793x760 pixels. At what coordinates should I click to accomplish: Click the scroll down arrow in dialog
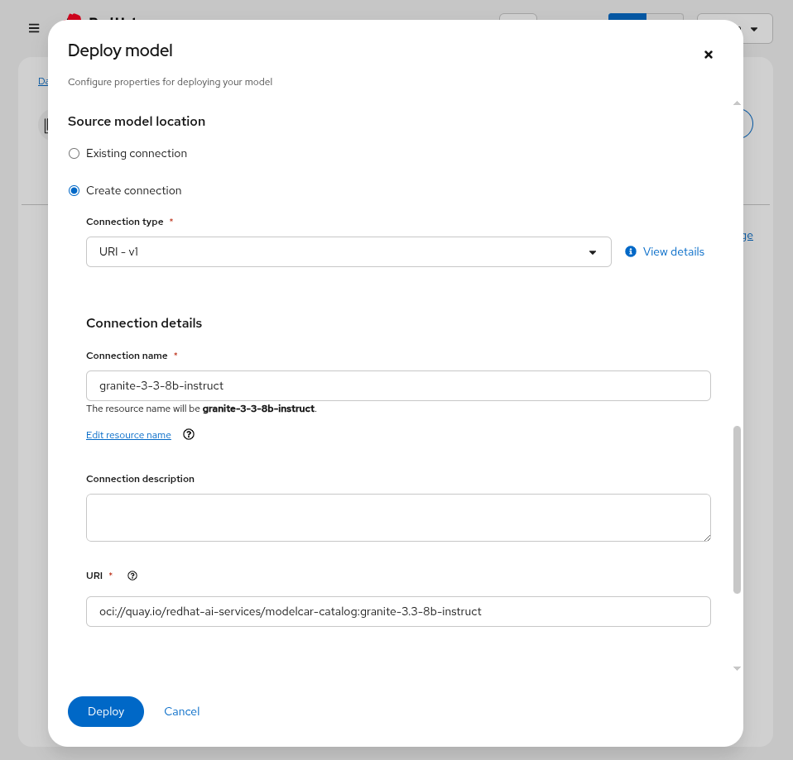[x=737, y=668]
